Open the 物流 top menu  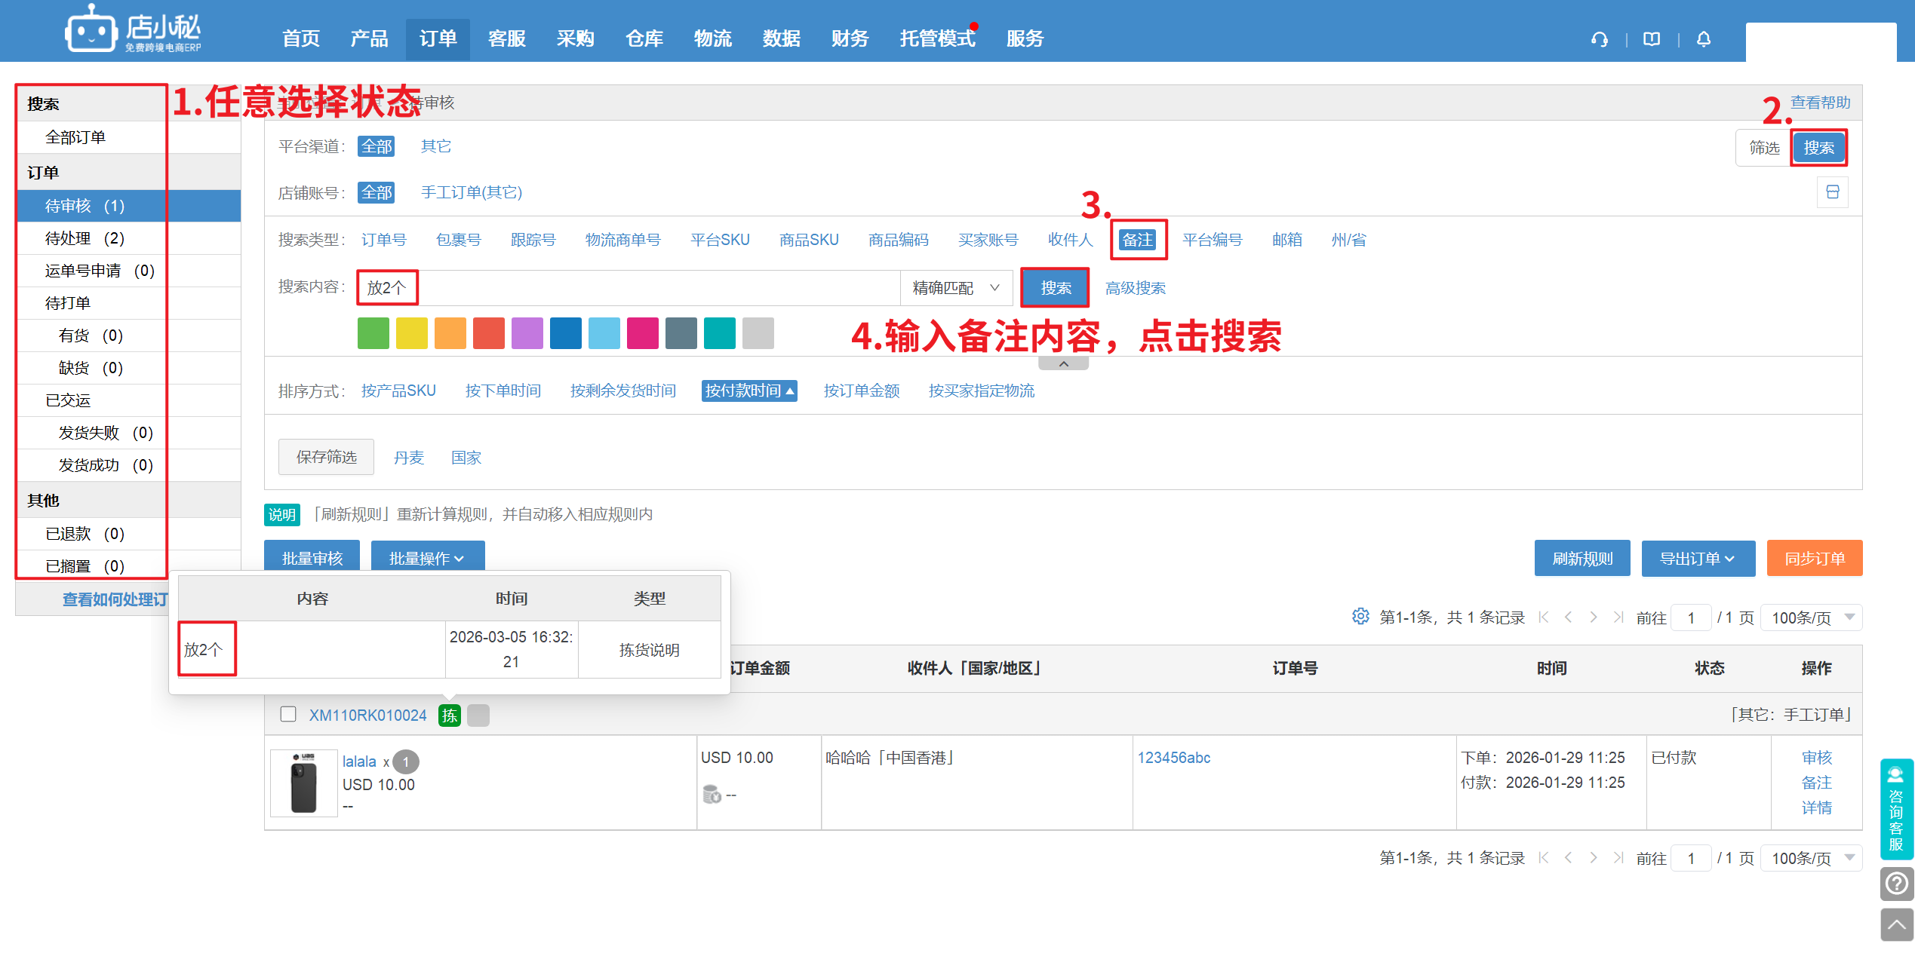712,38
